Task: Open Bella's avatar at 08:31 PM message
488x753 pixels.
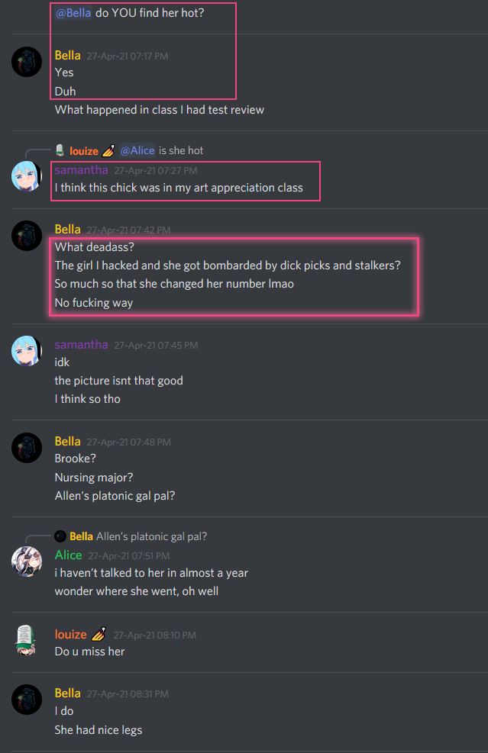Action: 27,700
